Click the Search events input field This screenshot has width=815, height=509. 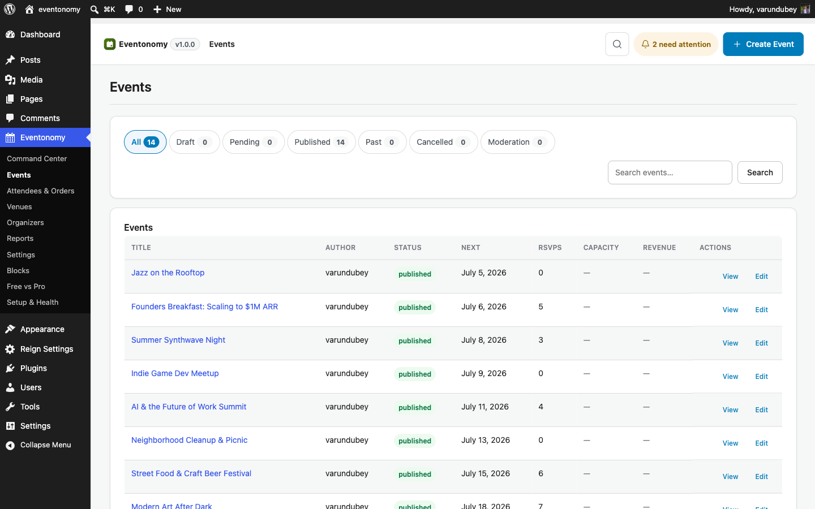(670, 172)
